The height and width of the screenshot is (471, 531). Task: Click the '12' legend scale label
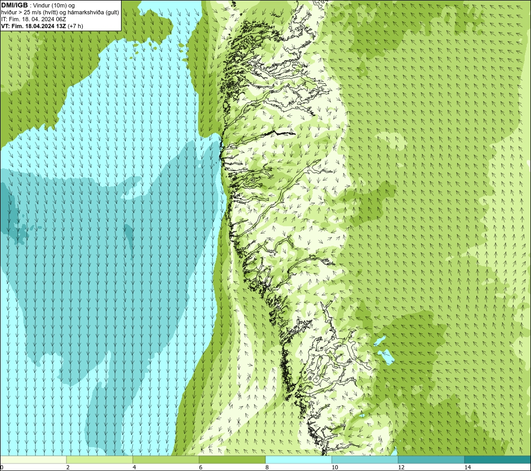[x=401, y=468]
